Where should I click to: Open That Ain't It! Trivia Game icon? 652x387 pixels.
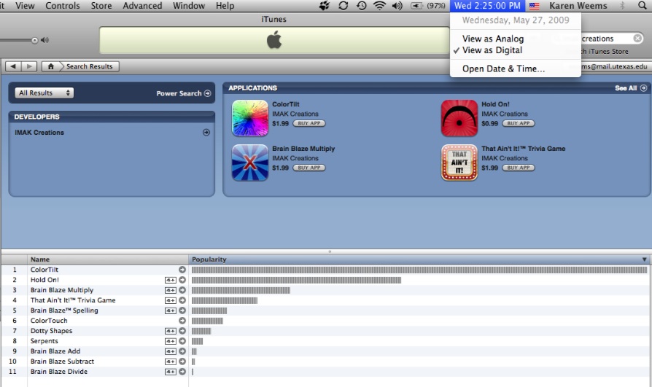tap(459, 163)
